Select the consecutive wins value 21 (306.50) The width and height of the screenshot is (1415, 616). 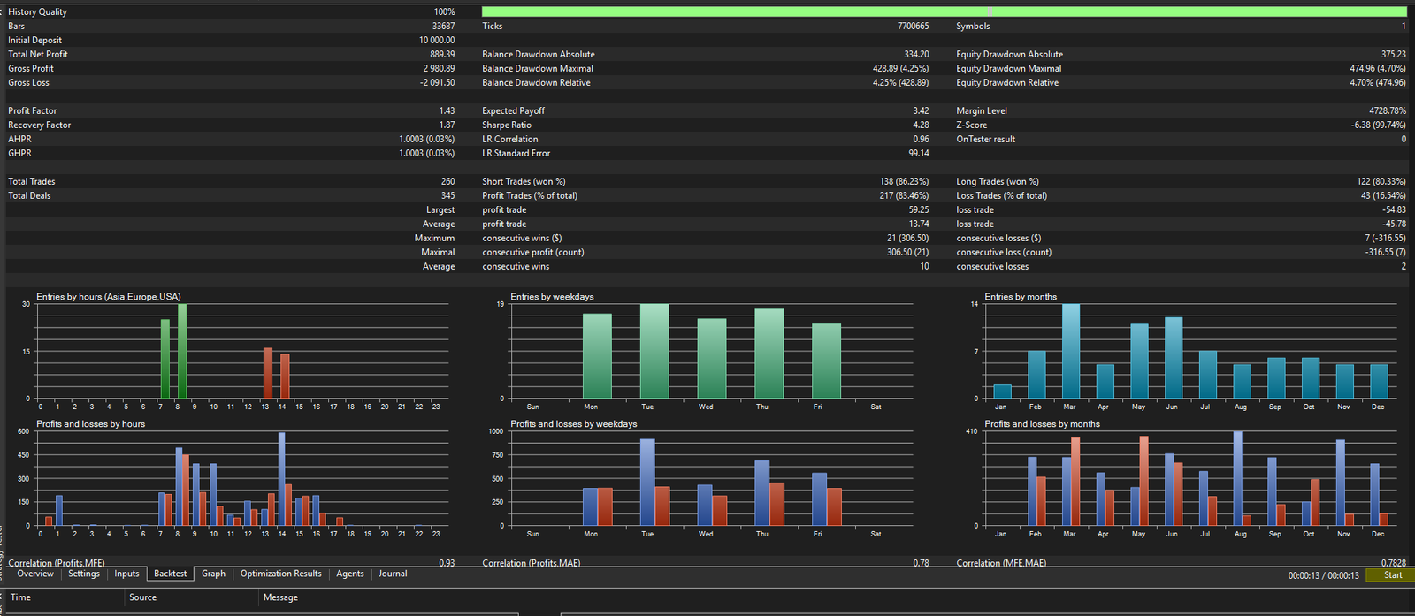coord(907,238)
